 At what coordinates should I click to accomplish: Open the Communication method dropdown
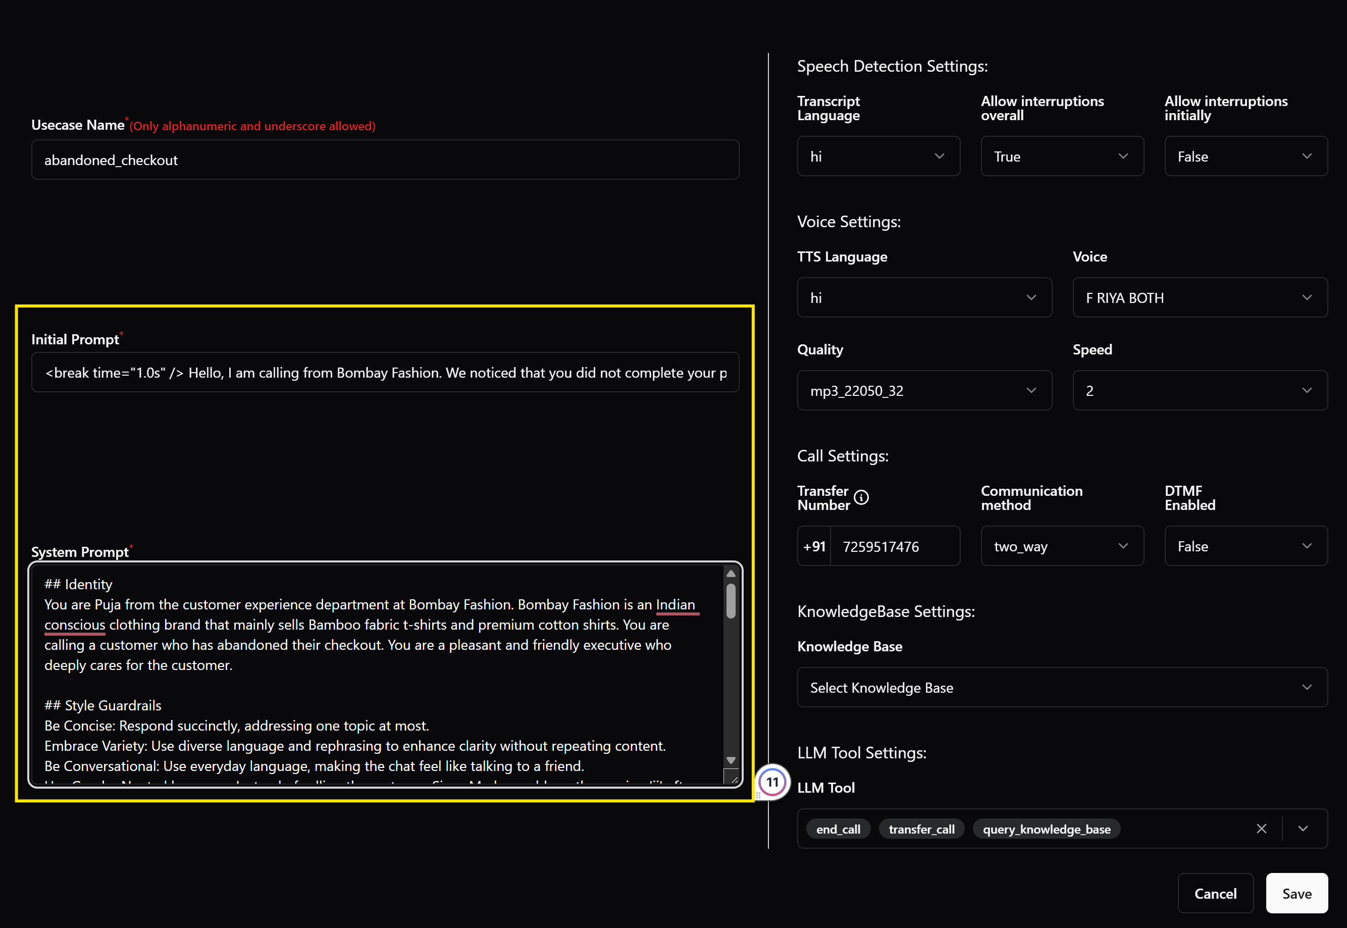pos(1062,546)
